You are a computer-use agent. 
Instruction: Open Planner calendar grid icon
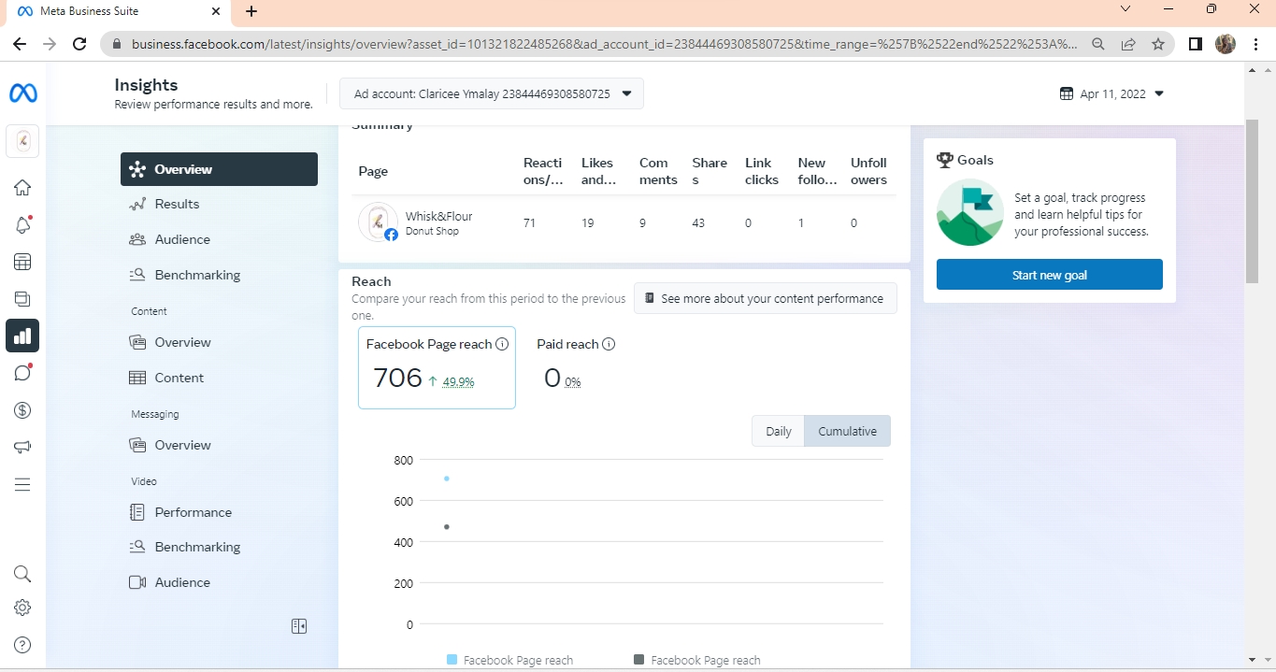(x=22, y=263)
